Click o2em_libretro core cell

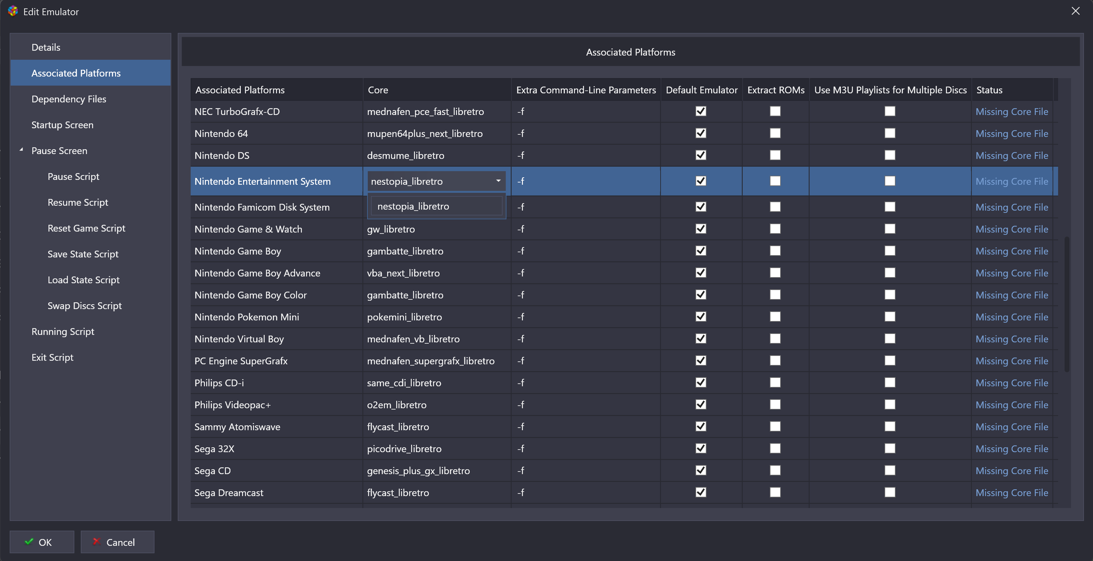tap(437, 405)
